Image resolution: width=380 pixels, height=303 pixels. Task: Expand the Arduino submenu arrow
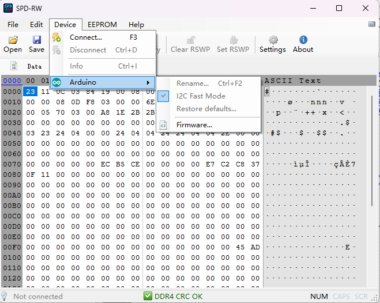(148, 82)
